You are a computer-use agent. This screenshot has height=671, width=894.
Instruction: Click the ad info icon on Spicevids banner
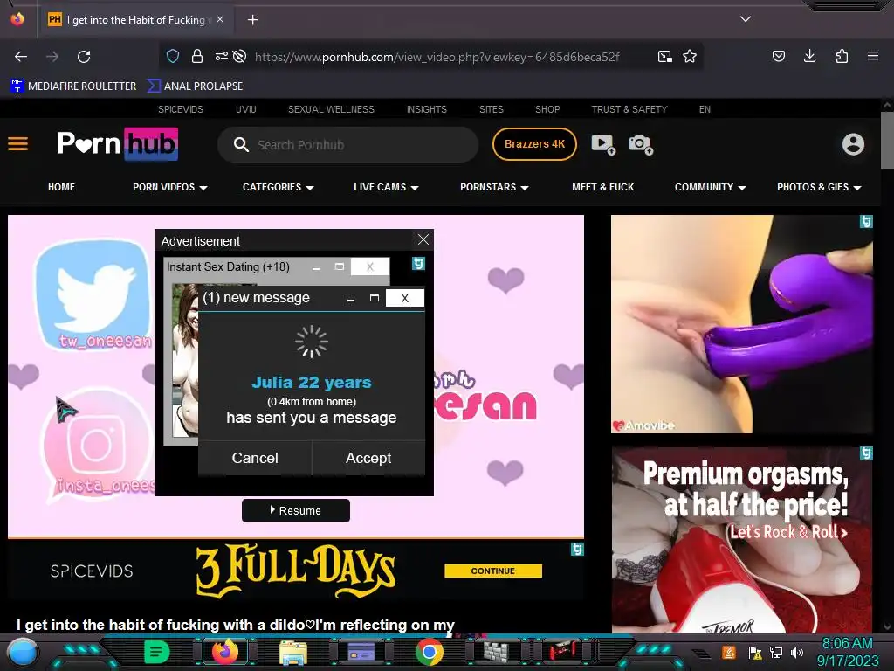577,549
